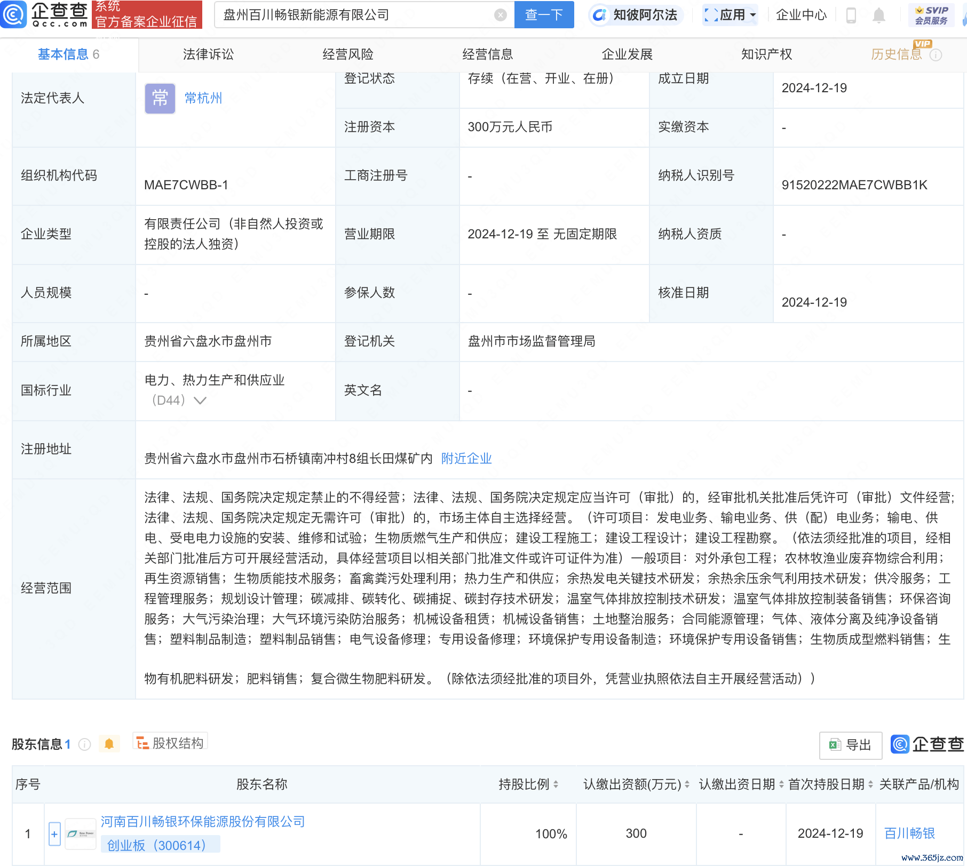Switch to 知识产权 tab

[x=767, y=54]
